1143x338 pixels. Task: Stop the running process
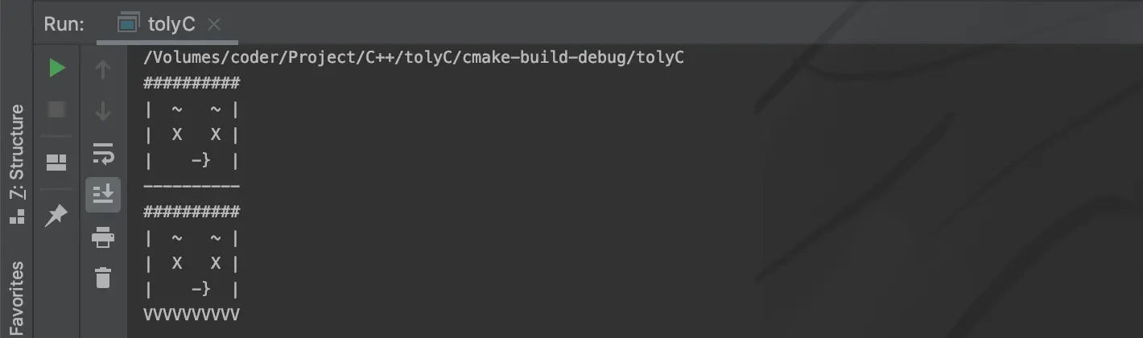(56, 109)
